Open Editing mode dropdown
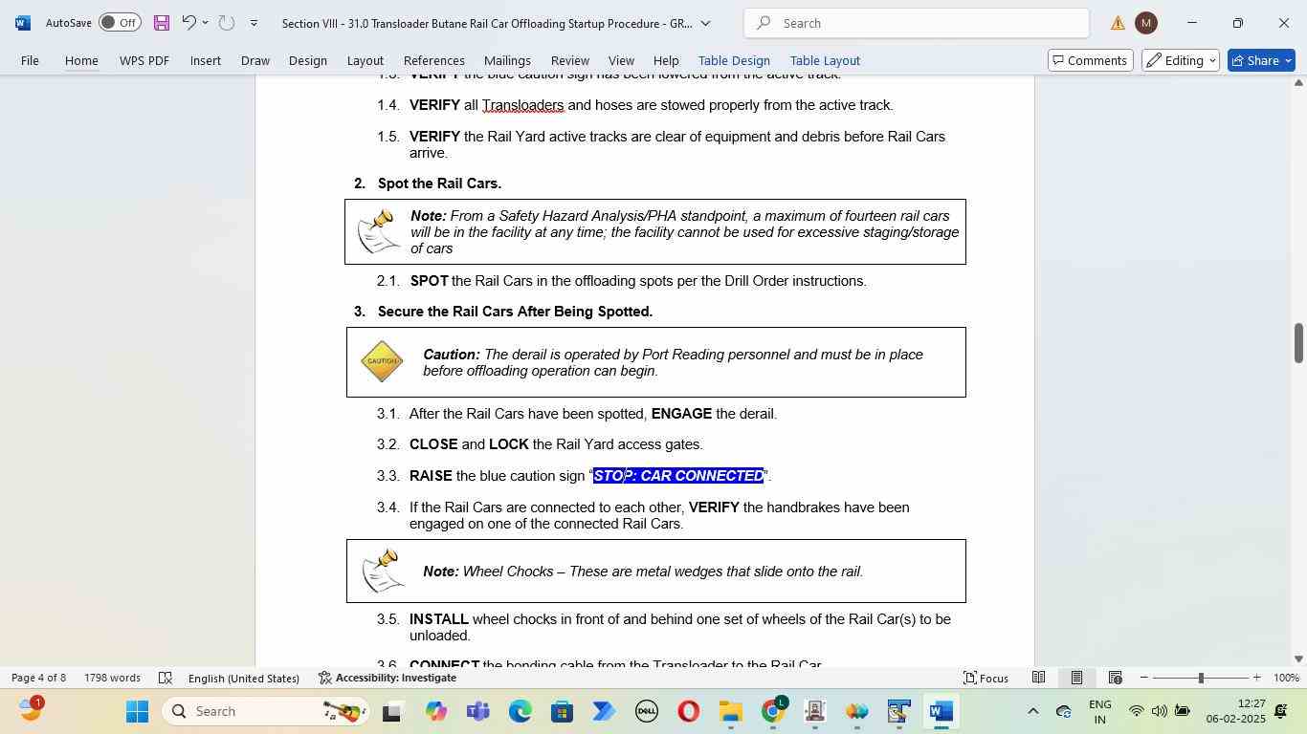Screen dimensions: 1307x734 1181,60
